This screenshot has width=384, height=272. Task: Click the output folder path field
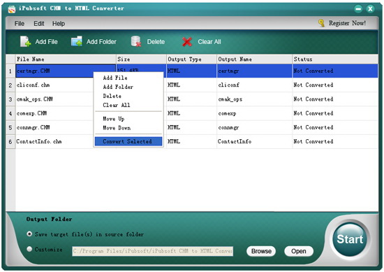point(153,251)
